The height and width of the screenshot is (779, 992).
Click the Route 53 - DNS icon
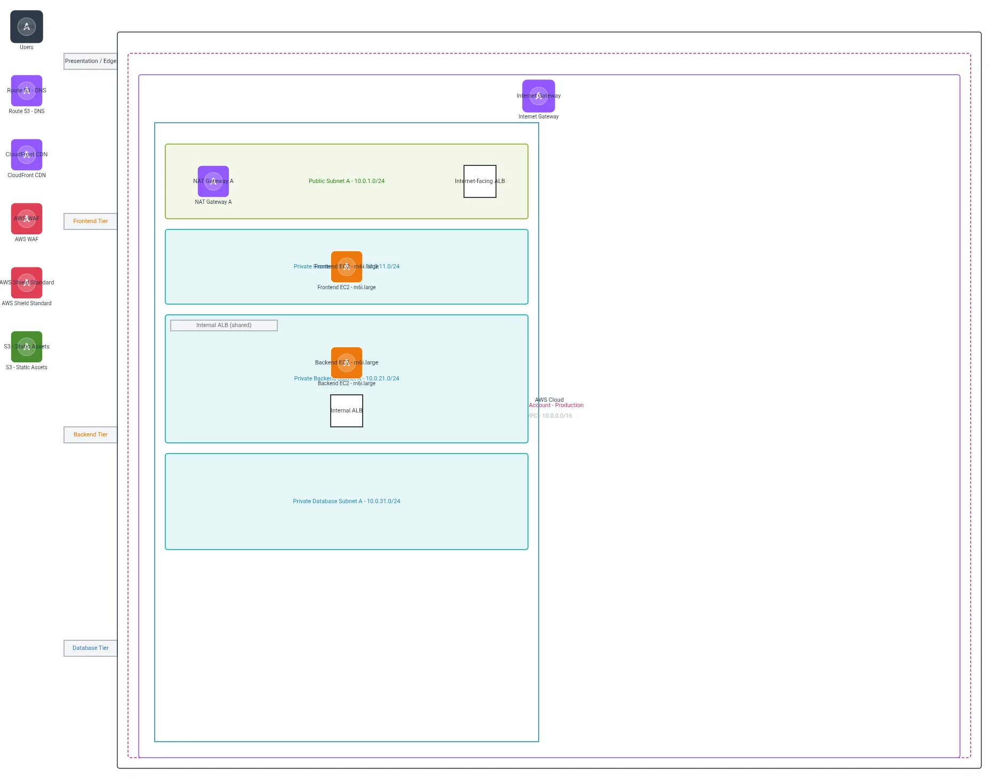click(x=27, y=91)
